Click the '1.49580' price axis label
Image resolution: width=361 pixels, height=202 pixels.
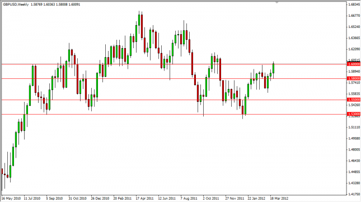(354, 139)
